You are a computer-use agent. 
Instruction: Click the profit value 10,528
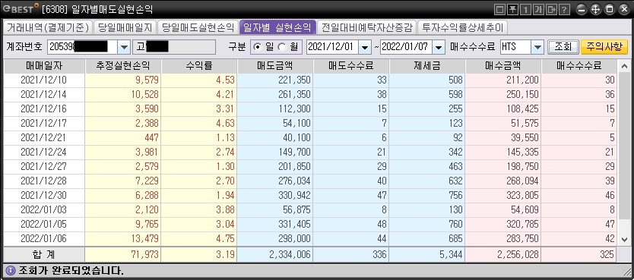tap(144, 94)
